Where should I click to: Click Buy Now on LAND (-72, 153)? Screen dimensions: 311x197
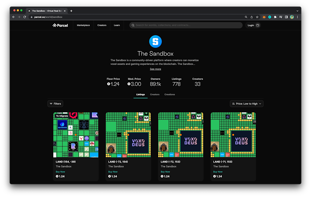165,172
